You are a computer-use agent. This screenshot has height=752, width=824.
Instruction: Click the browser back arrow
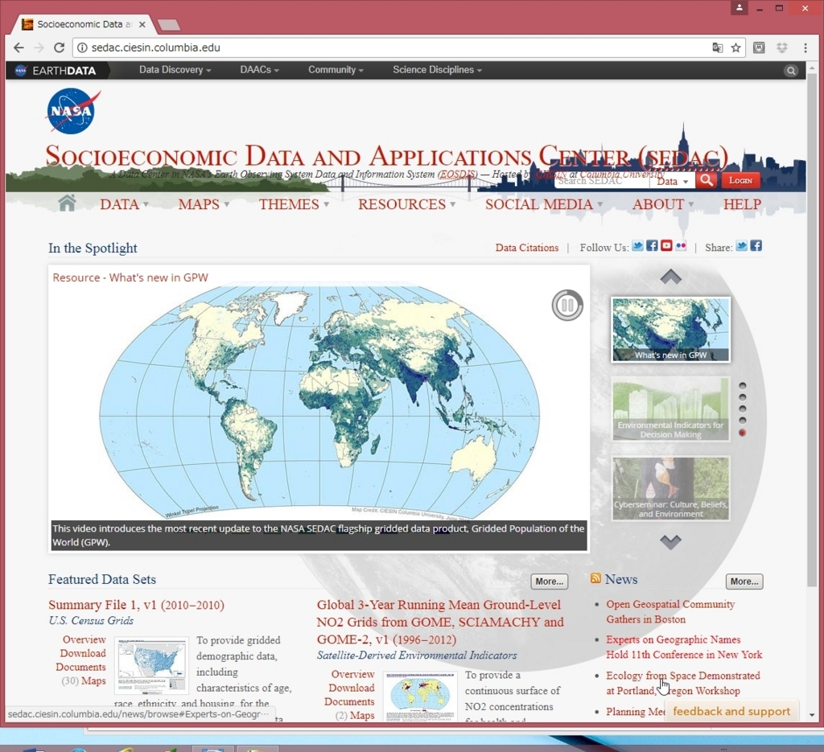click(x=19, y=47)
